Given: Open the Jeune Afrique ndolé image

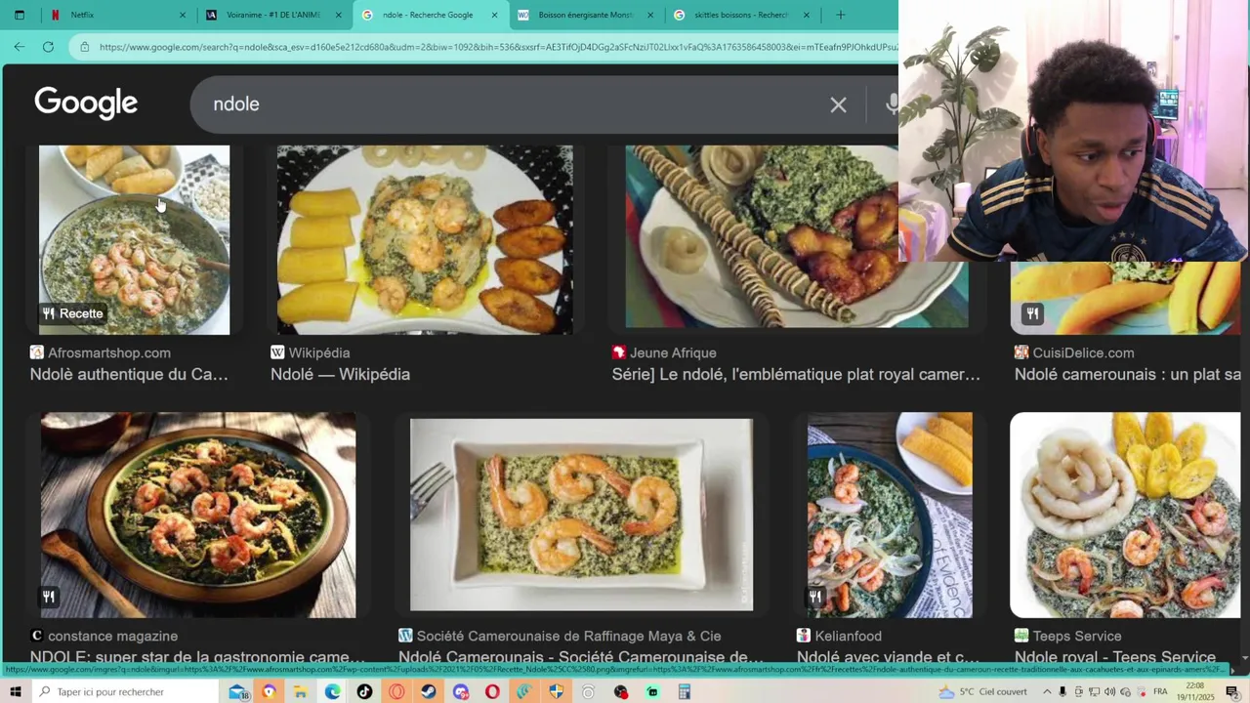Looking at the screenshot, I should 762,236.
